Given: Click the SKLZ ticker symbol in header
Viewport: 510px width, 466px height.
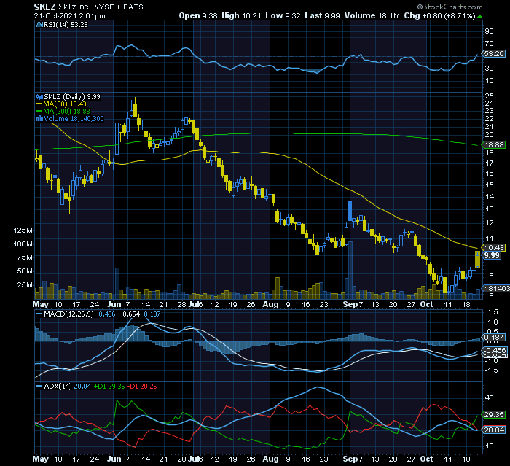Looking at the screenshot, I should coord(44,7).
